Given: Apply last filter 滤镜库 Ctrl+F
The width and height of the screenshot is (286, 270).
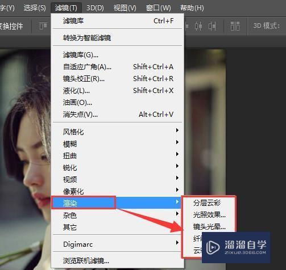Looking at the screenshot, I should point(118,21).
